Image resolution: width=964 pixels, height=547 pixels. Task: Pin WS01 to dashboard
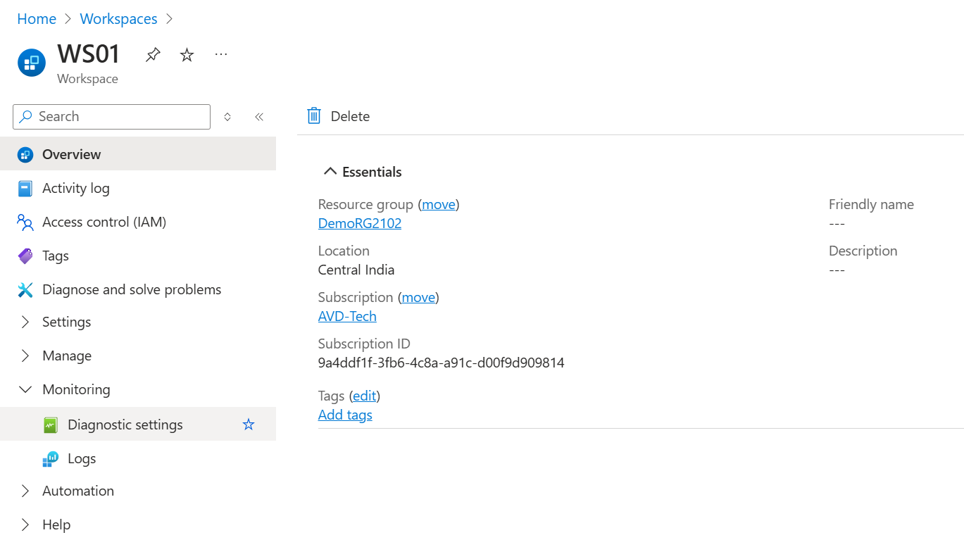point(153,55)
